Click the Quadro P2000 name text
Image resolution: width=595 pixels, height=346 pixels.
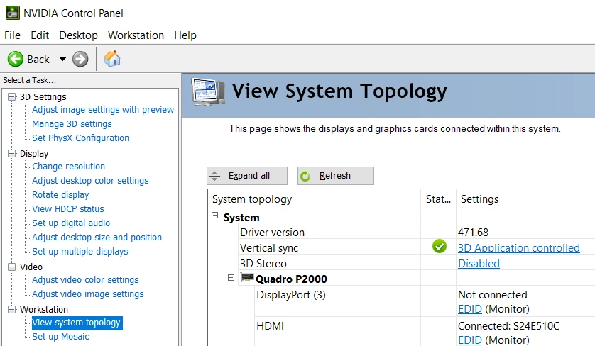pos(291,279)
